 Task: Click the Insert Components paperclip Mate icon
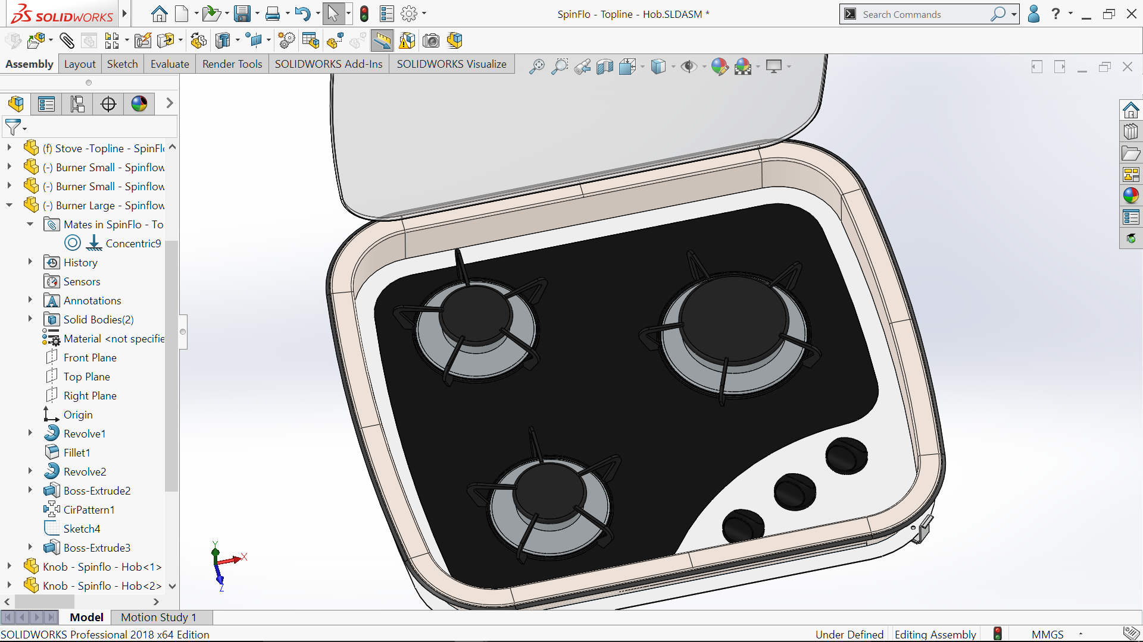tap(67, 40)
